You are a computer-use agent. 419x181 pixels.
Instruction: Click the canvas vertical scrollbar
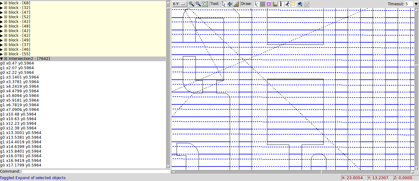pyautogui.click(x=417, y=89)
